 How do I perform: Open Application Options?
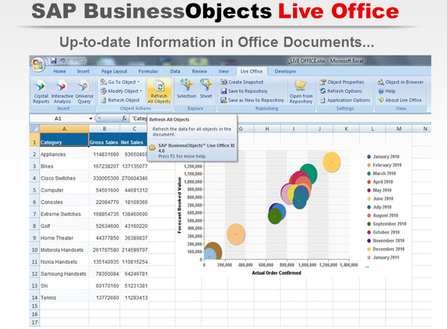click(x=345, y=100)
